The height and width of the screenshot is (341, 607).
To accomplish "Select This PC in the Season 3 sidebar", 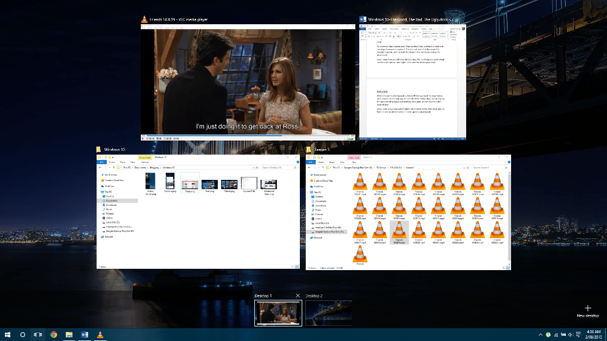I will point(316,193).
